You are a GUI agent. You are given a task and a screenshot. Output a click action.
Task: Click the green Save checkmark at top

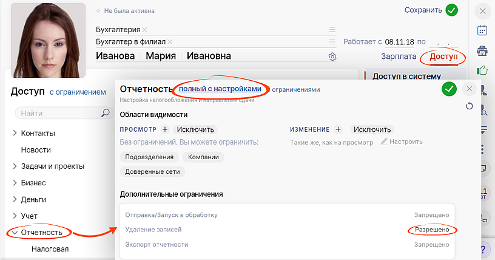(x=451, y=10)
